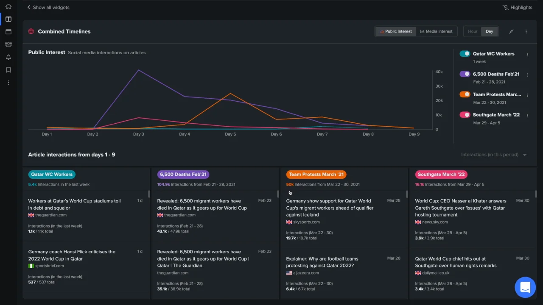Open CEO Nasser al Khater answers Southgate article

(x=461, y=208)
